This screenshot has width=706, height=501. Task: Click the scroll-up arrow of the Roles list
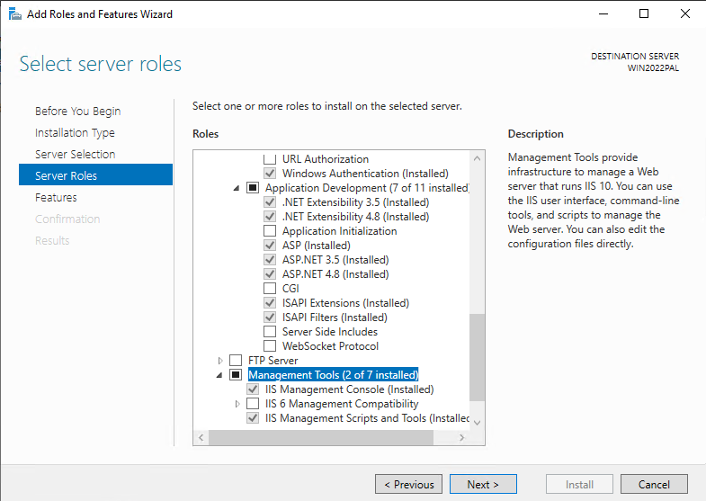478,158
